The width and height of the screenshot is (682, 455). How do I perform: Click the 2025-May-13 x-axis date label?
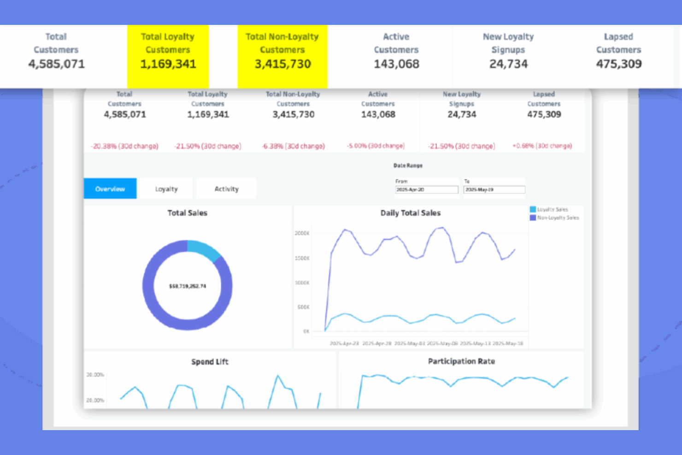click(475, 343)
